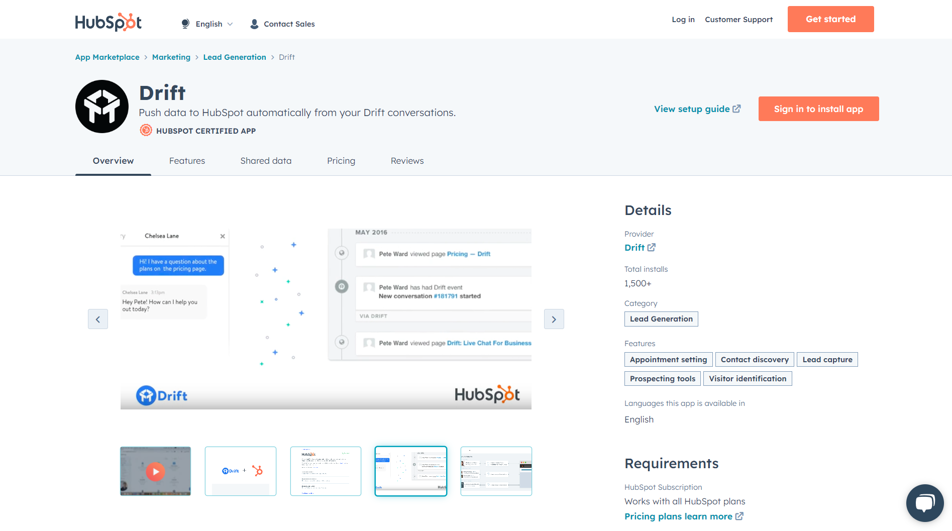Image resolution: width=952 pixels, height=531 pixels.
Task: Click the 'Details' heading
Action: pyautogui.click(x=648, y=210)
